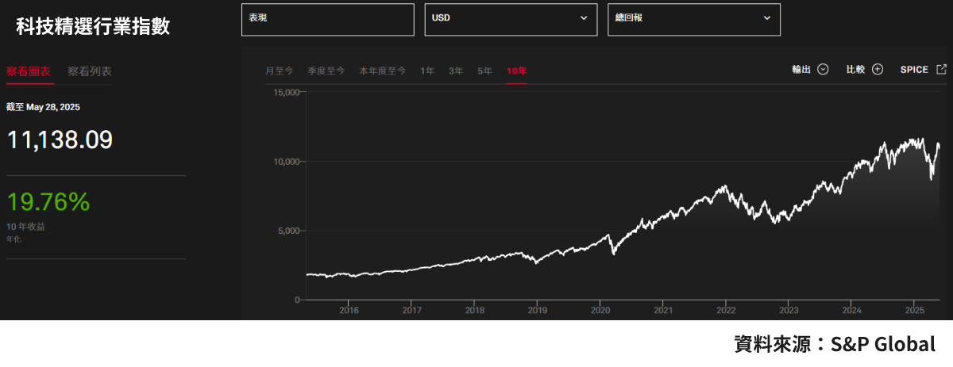Screen dimensions: 953x367
Task: Switch to 察看圖表 tab
Action: (x=29, y=71)
